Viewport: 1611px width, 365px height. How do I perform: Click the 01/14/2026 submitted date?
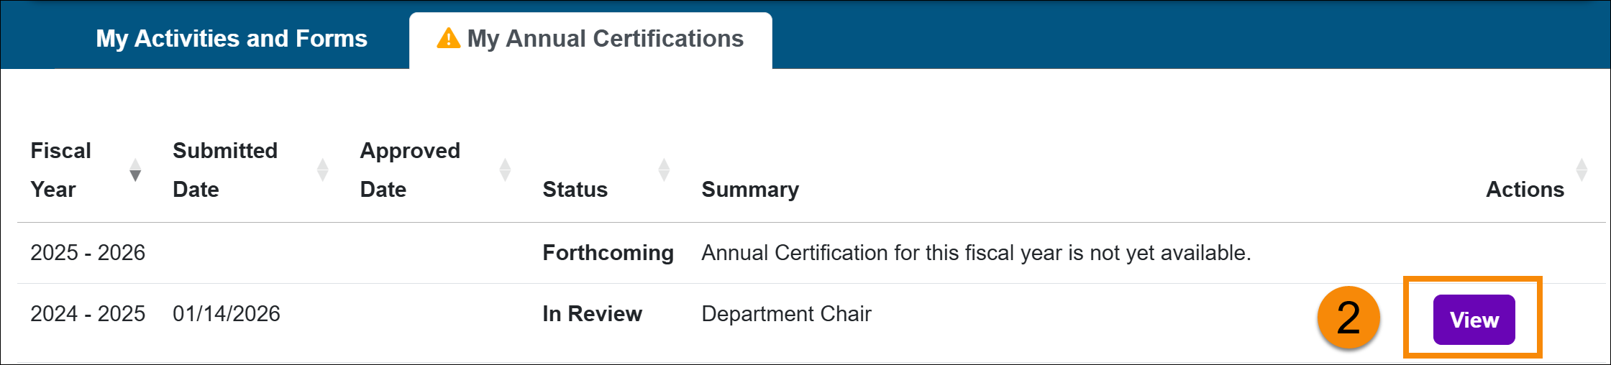(227, 314)
